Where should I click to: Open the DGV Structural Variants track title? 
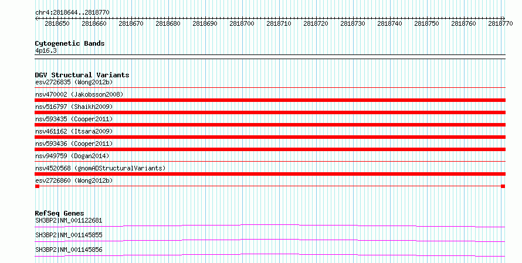coord(82,75)
